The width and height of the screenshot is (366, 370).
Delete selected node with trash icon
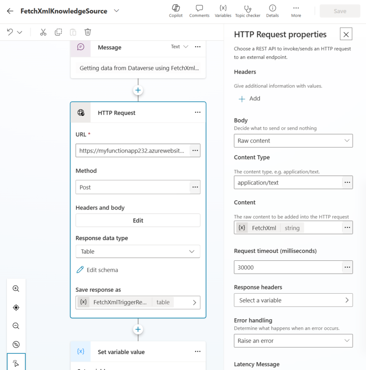(88, 32)
